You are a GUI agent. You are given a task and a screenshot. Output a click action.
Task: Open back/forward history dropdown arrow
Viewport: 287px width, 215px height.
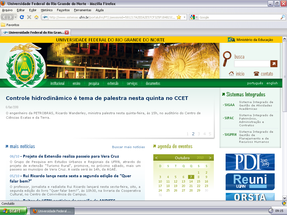(x=16, y=17)
